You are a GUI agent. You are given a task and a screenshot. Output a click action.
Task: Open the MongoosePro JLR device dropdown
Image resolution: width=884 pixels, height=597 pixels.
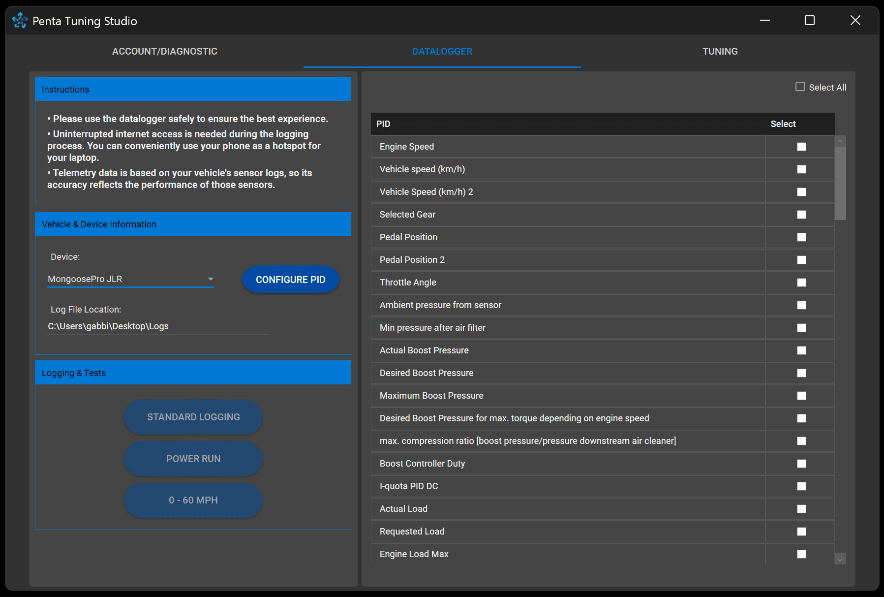(131, 279)
